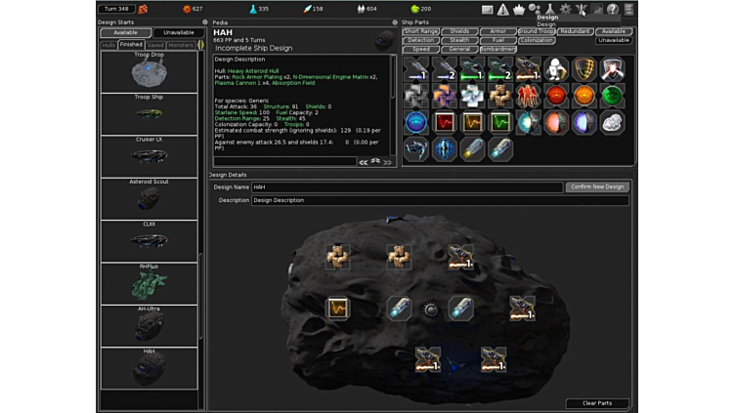735x413 pixels.
Task: Toggle the Short Range parts filter
Action: coord(421,31)
